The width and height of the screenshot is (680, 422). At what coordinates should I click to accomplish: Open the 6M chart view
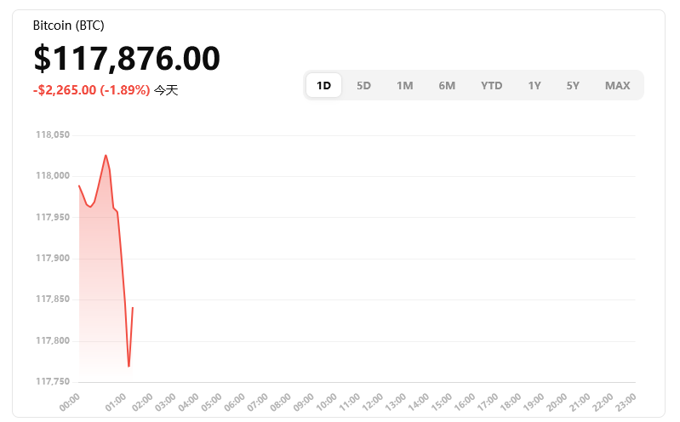point(447,85)
